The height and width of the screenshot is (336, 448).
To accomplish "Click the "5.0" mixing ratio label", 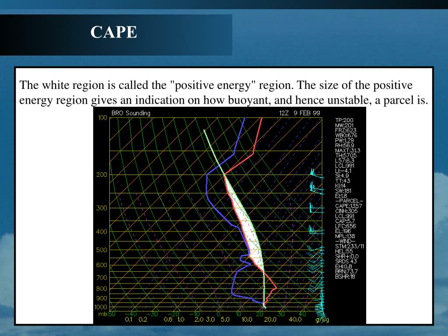I will point(225,319).
